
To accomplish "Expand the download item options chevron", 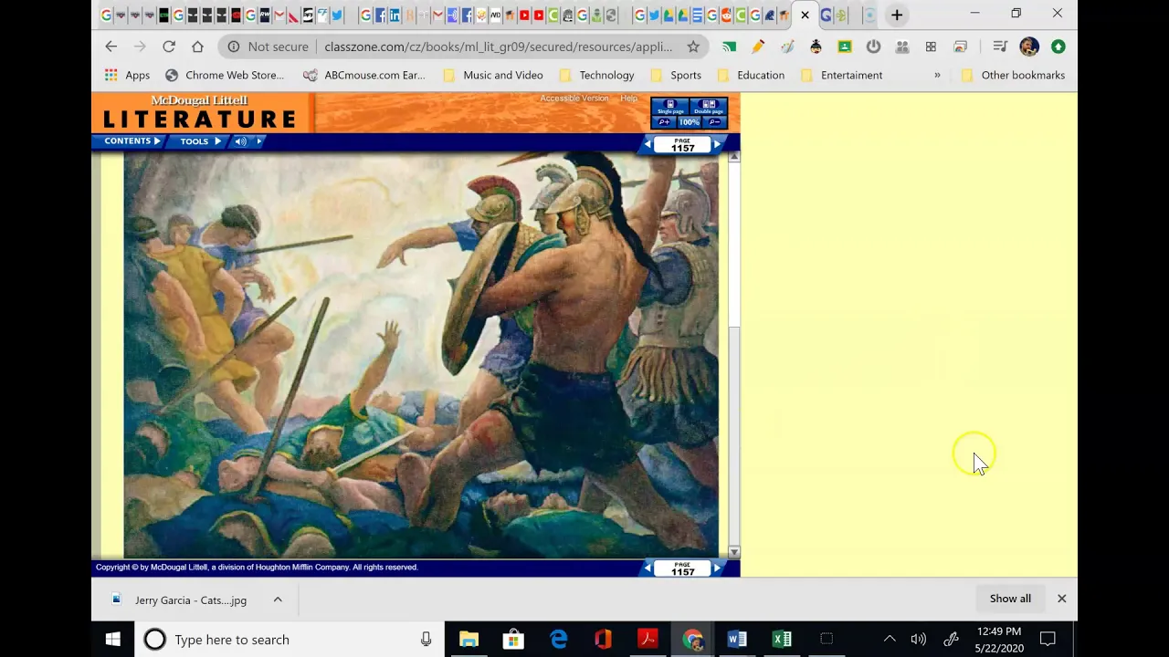I will point(278,600).
